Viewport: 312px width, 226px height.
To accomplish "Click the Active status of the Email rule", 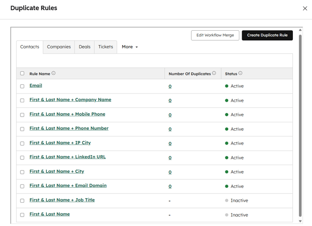I will (234, 86).
